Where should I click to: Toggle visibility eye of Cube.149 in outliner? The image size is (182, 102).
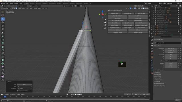click(x=180, y=26)
